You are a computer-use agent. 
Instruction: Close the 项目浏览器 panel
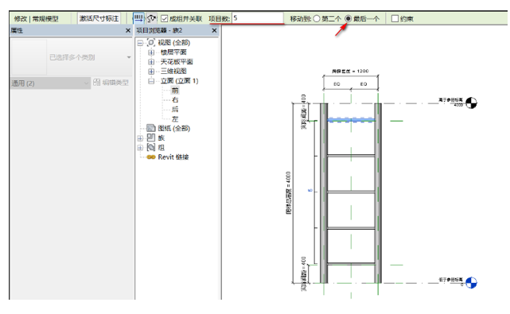coord(214,30)
